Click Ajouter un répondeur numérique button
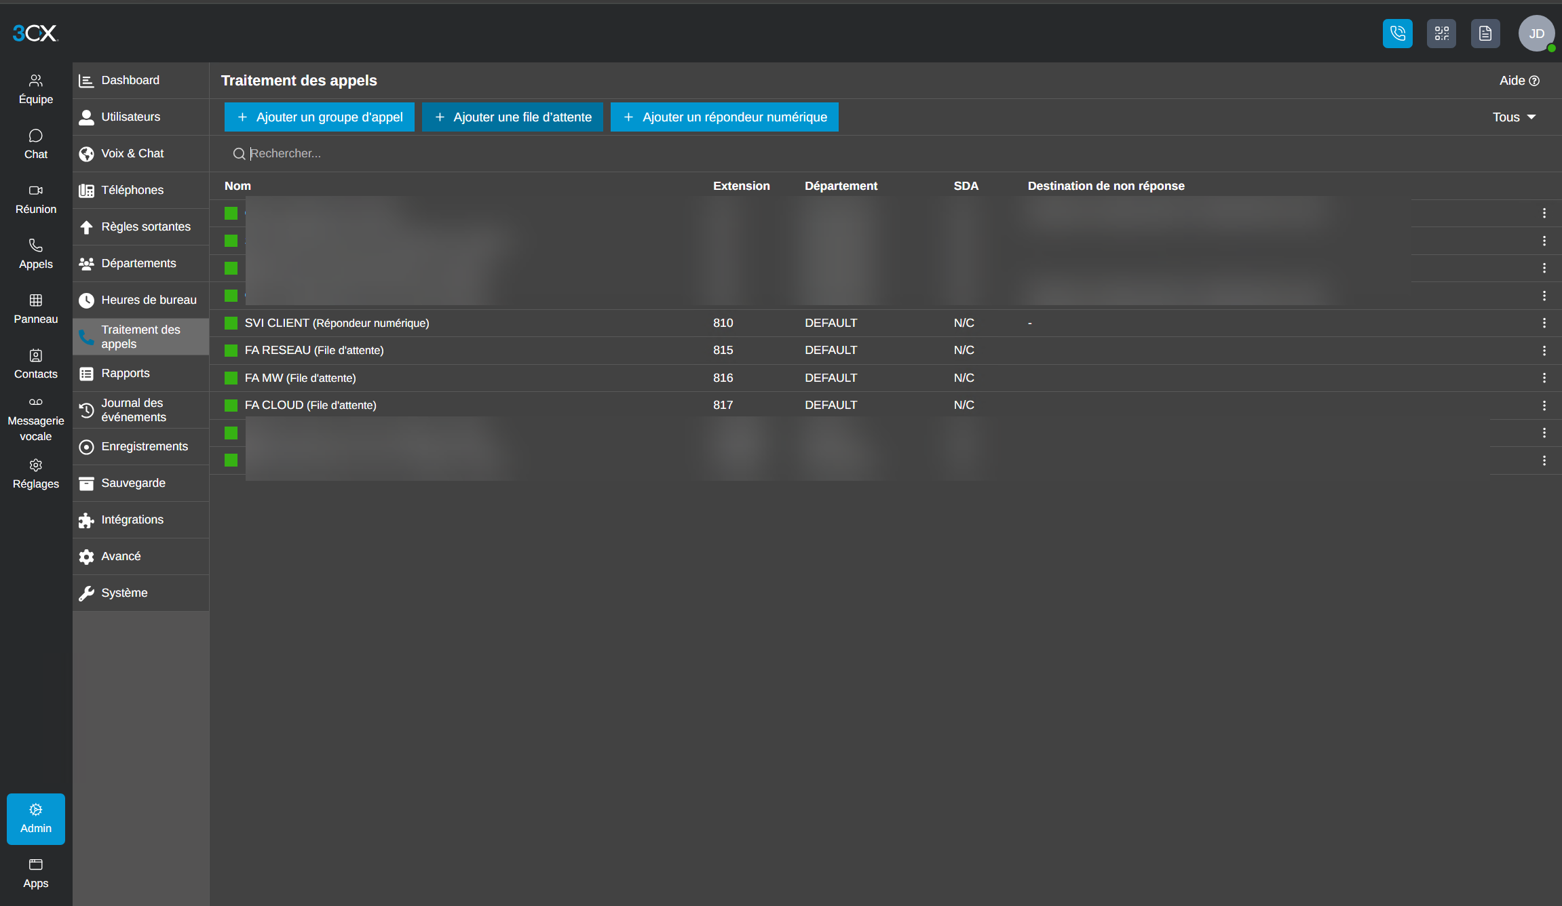This screenshot has width=1562, height=906. point(725,117)
